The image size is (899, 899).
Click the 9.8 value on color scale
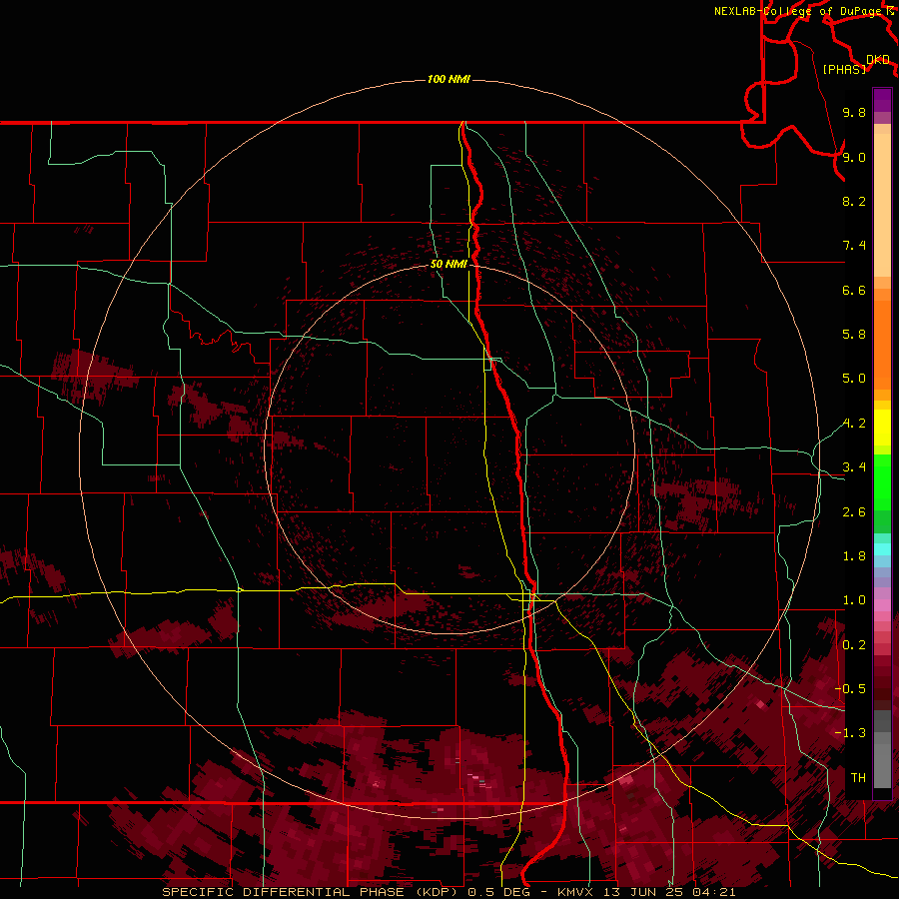point(854,112)
